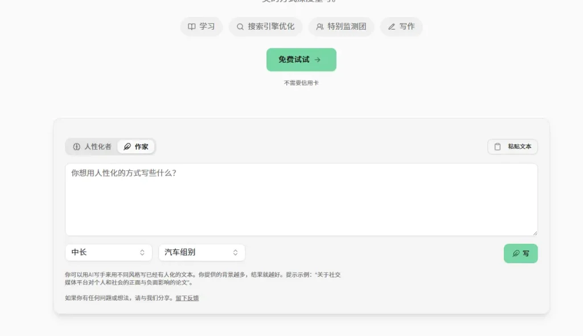Viewport: 583px width, 336px height.
Task: Open the 中长 length dropdown
Action: click(108, 252)
